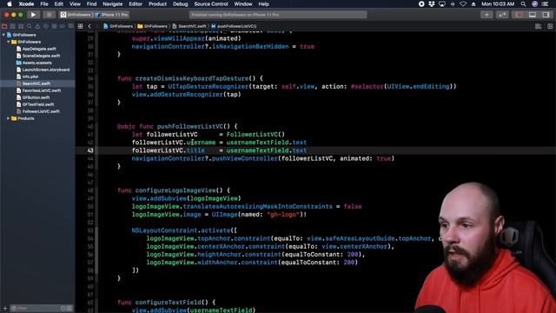Collapse the GHFollowers project root

3,35
